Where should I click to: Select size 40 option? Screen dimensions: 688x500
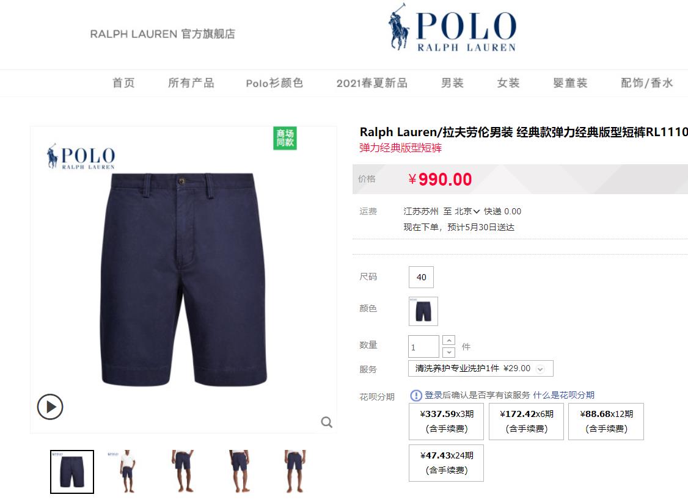421,277
